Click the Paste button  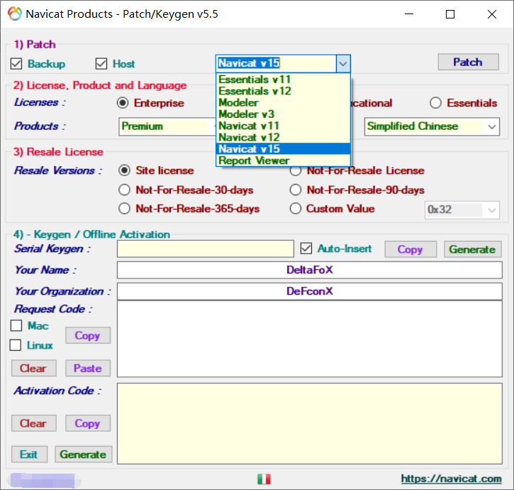point(87,368)
